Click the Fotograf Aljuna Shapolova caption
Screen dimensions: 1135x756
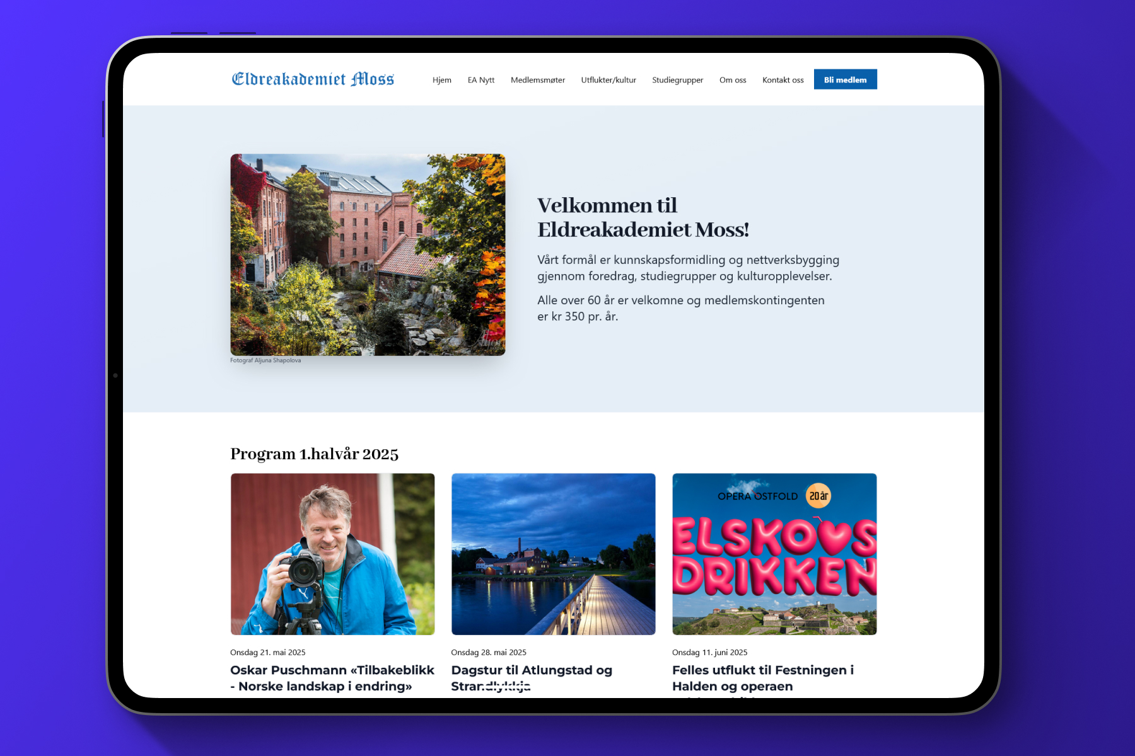[265, 360]
